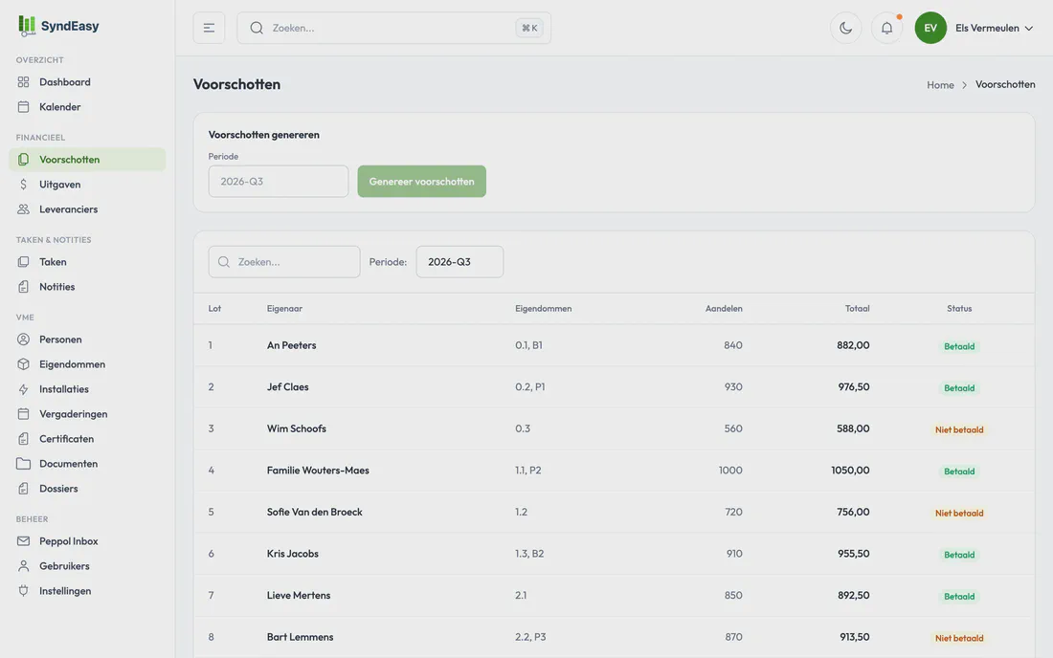The height and width of the screenshot is (658, 1053).
Task: Click the Status column header
Action: point(959,309)
